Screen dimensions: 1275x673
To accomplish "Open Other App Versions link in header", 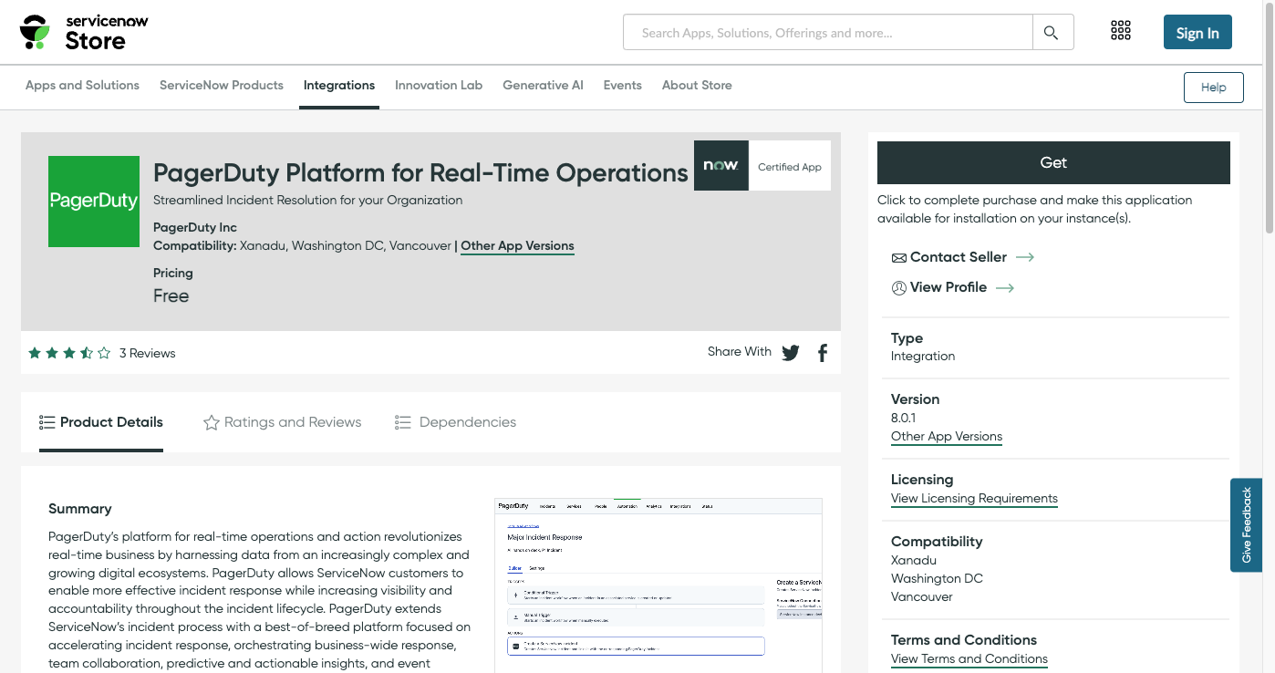I will coord(517,246).
